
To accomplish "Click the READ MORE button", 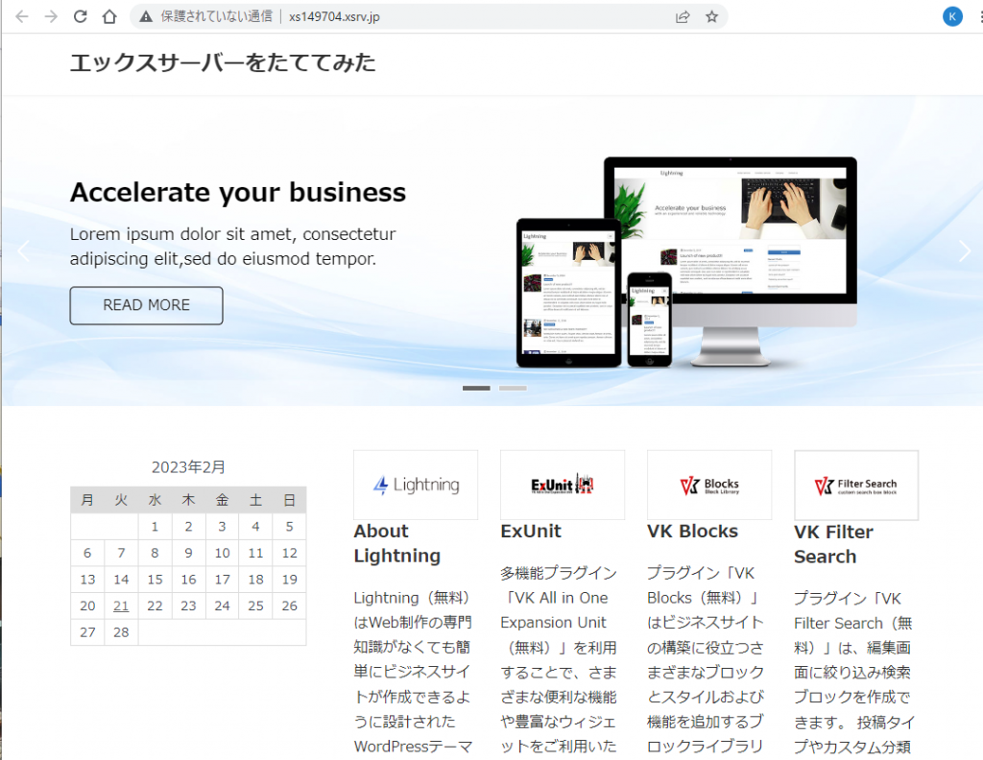I will click(x=146, y=305).
